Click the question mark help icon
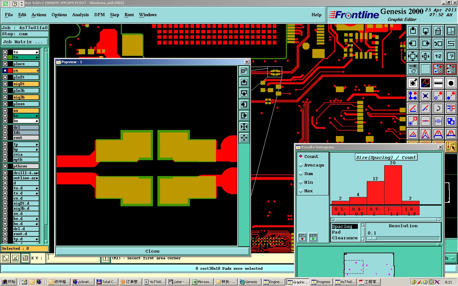Screen dimensions: 458x286 (x=451, y=56)
